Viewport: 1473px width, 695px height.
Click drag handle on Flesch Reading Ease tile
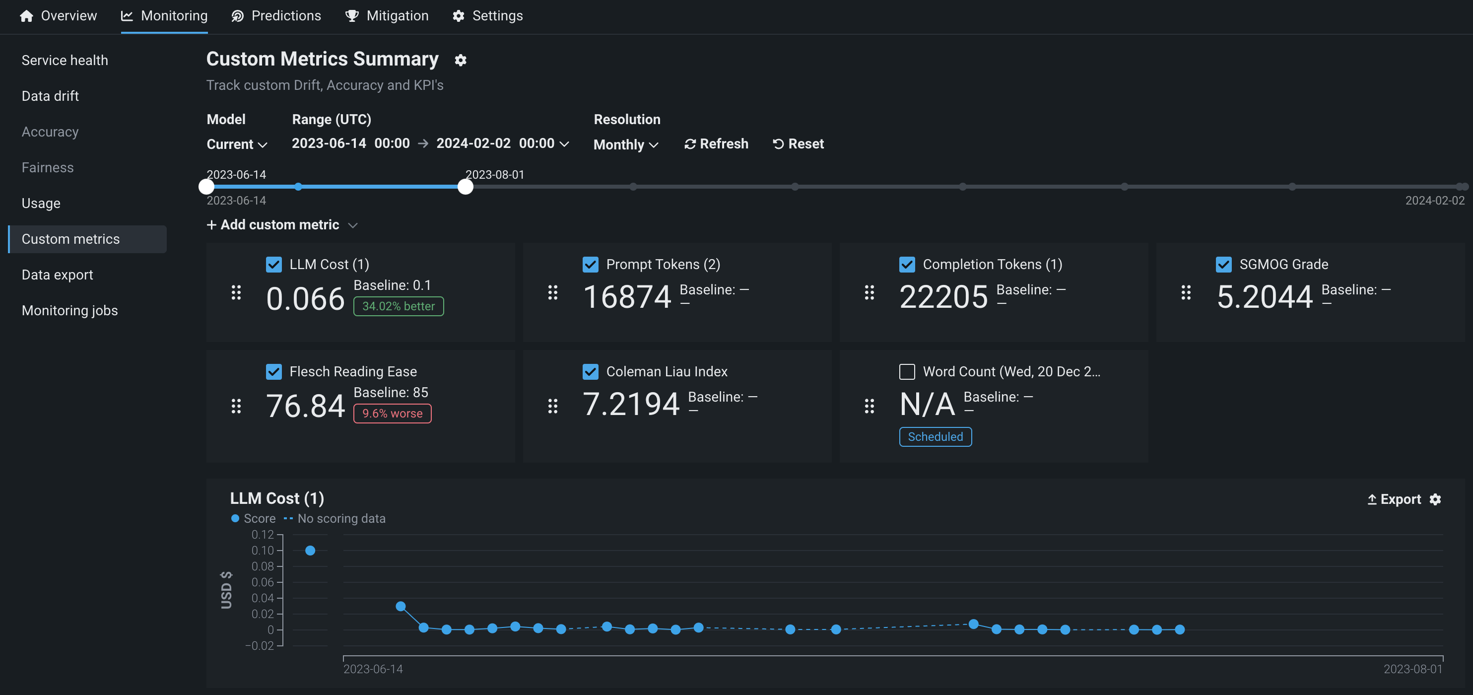236,406
